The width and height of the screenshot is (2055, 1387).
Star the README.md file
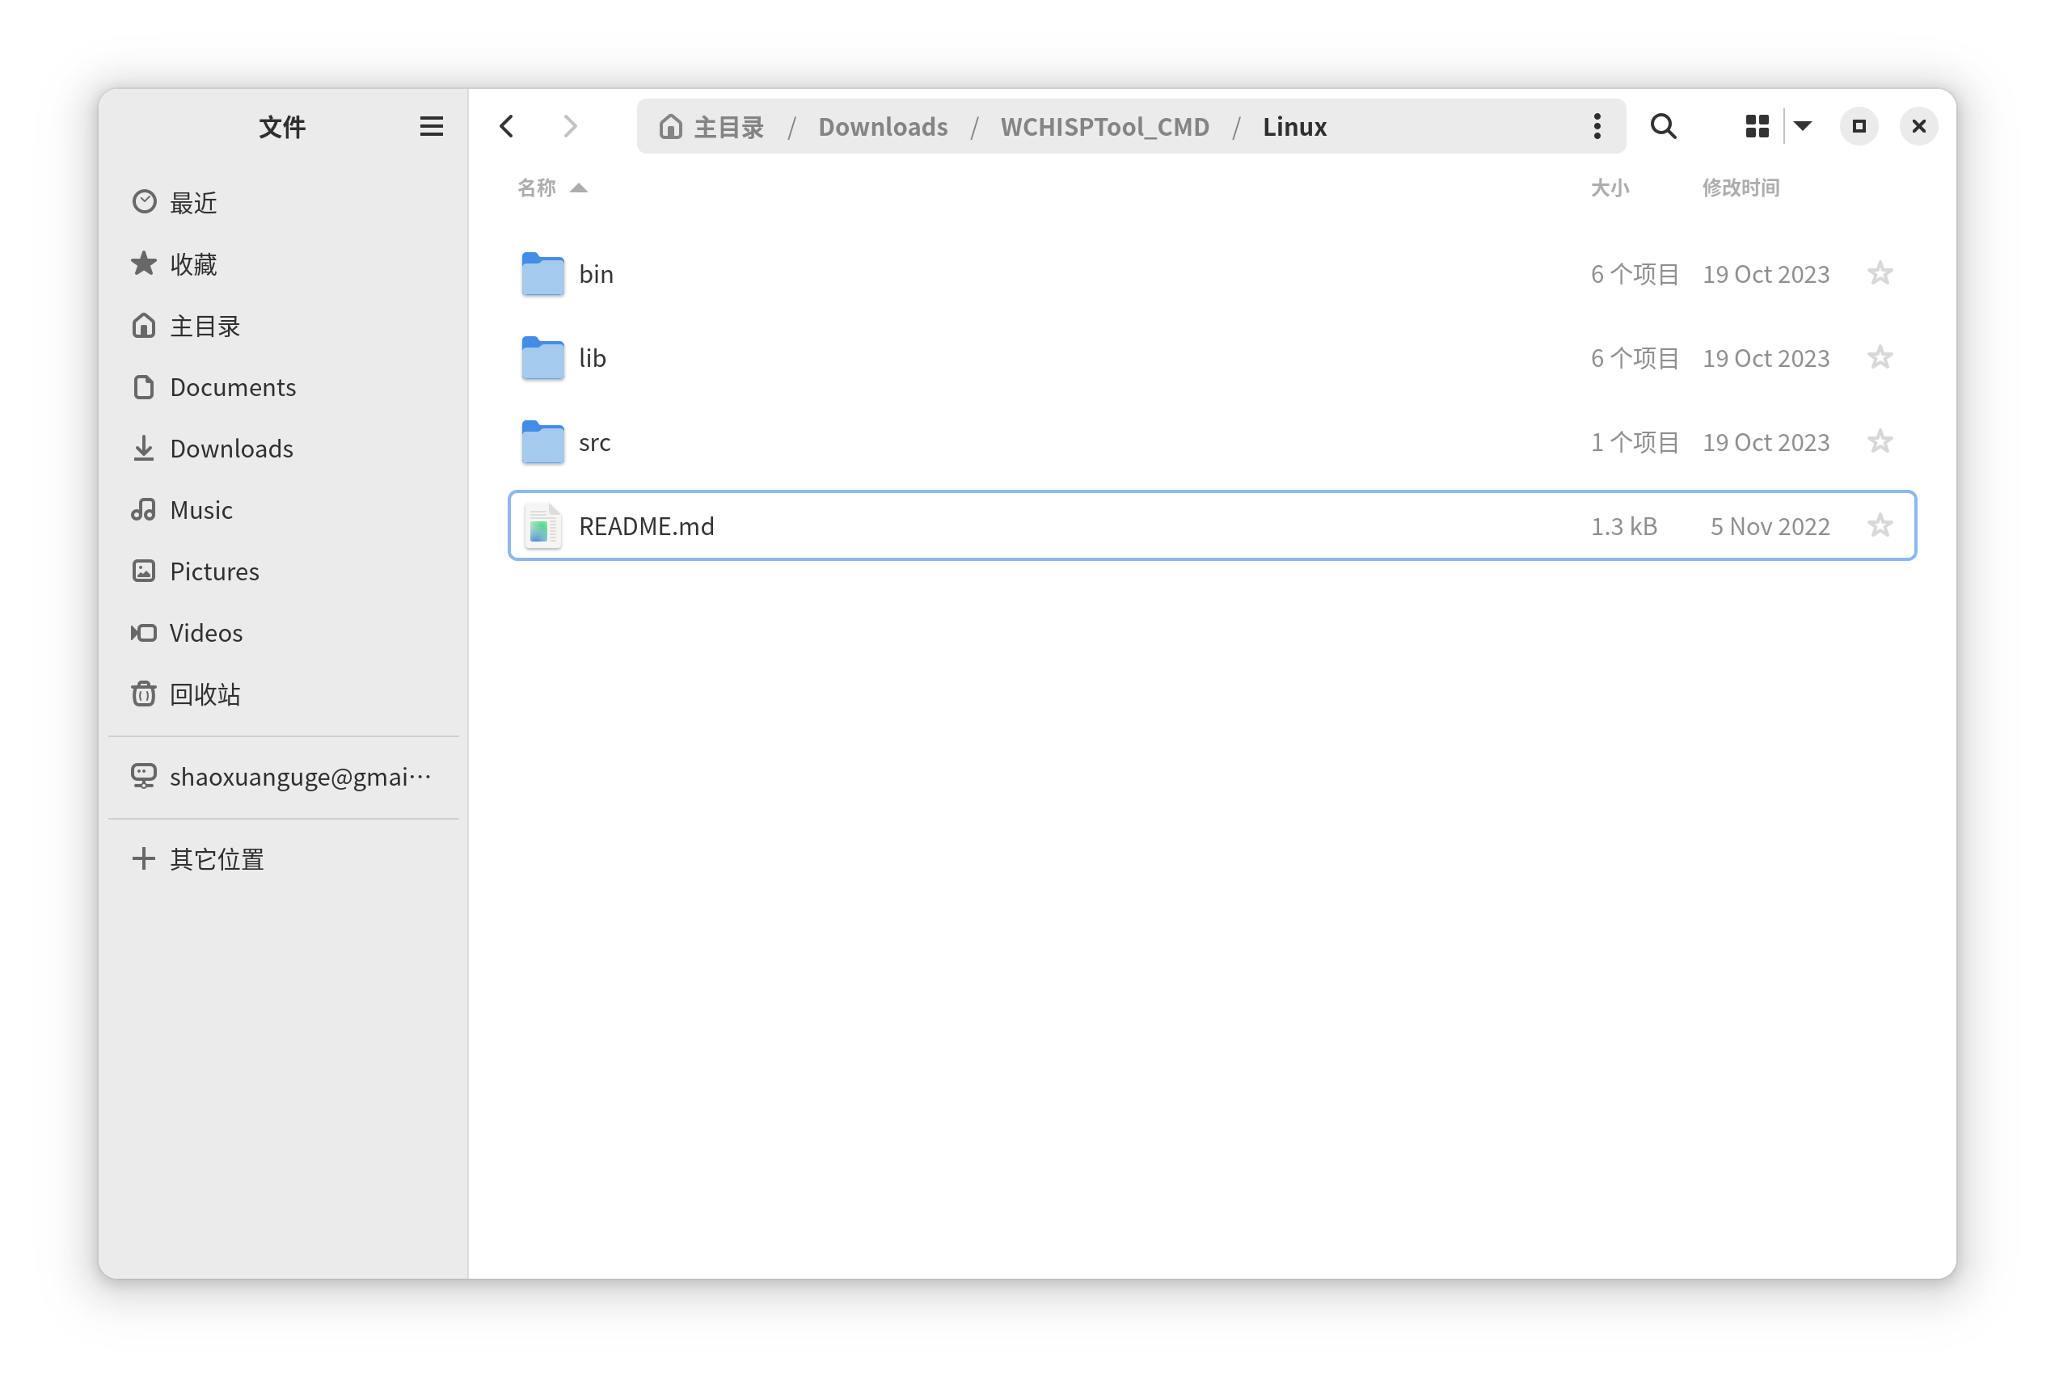click(1880, 525)
